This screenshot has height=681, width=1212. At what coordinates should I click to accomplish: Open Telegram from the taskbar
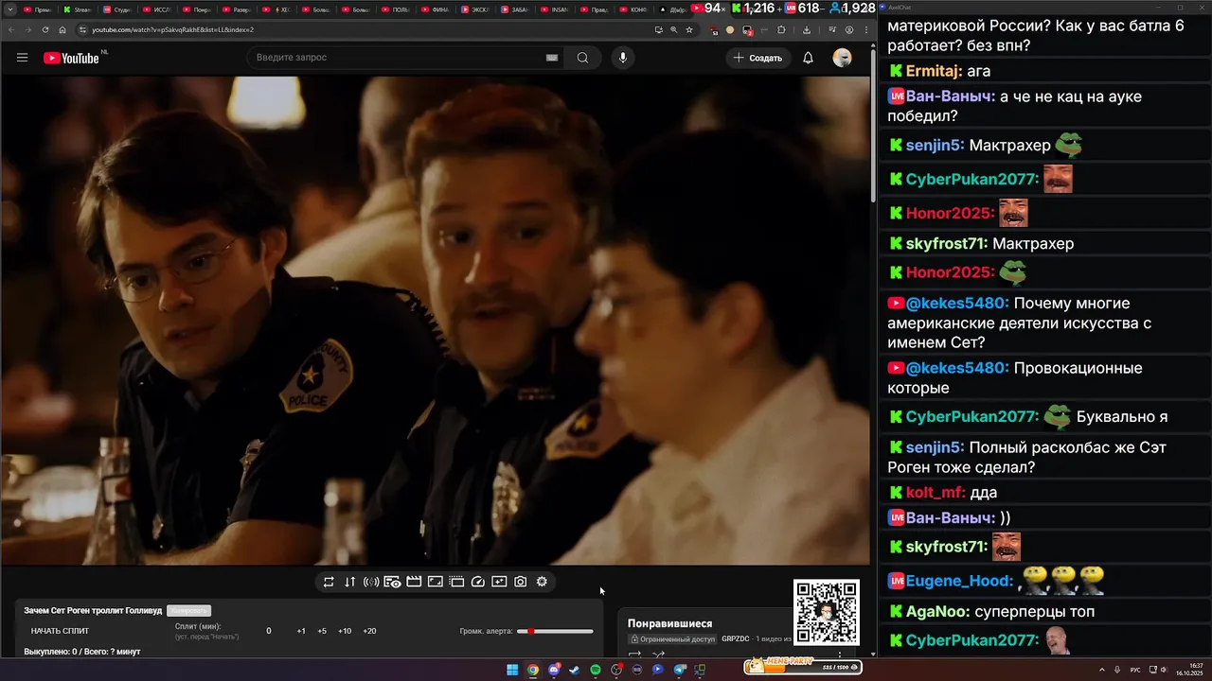tap(679, 670)
